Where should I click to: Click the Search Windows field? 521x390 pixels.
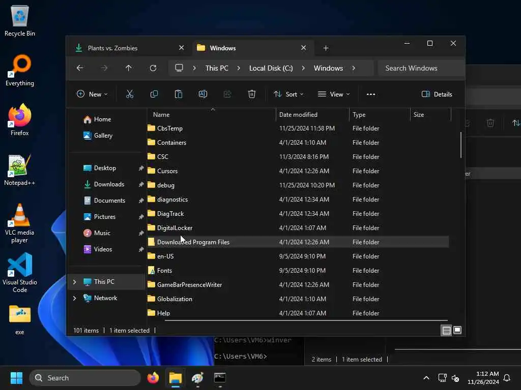421,68
